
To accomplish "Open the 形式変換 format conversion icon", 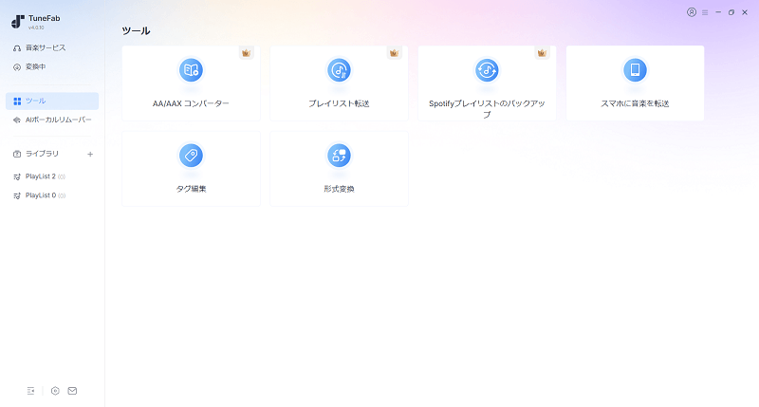I will tap(339, 156).
